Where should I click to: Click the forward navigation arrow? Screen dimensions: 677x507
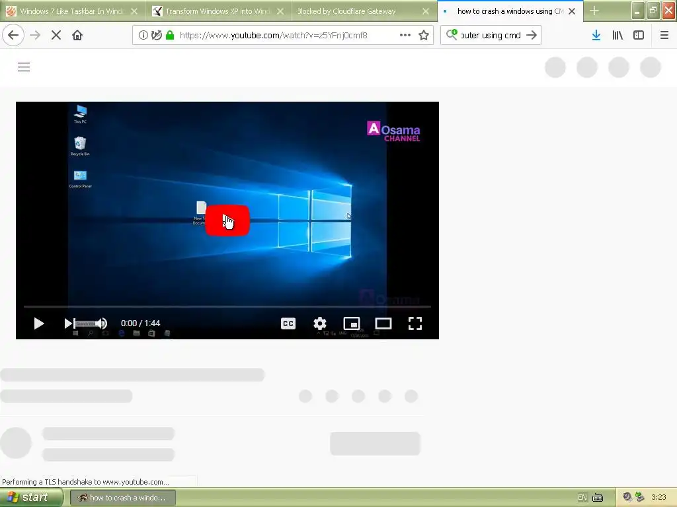(x=35, y=35)
